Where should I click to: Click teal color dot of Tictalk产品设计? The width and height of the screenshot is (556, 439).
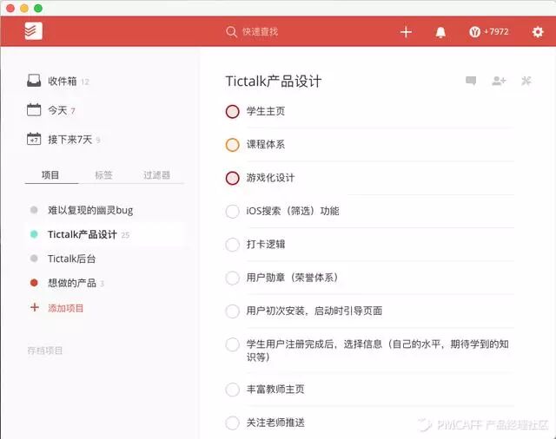pyautogui.click(x=34, y=234)
